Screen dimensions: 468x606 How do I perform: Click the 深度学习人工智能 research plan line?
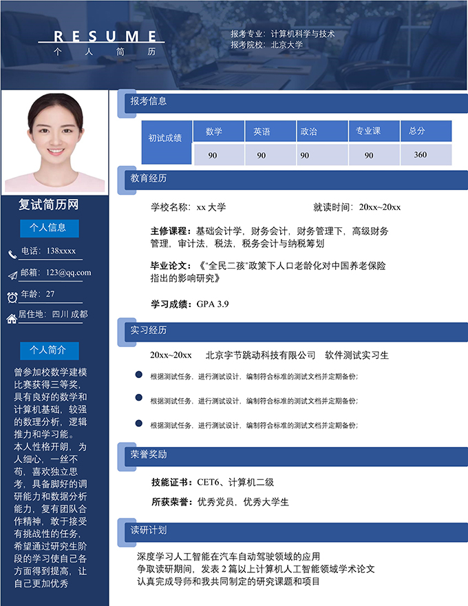(228, 556)
